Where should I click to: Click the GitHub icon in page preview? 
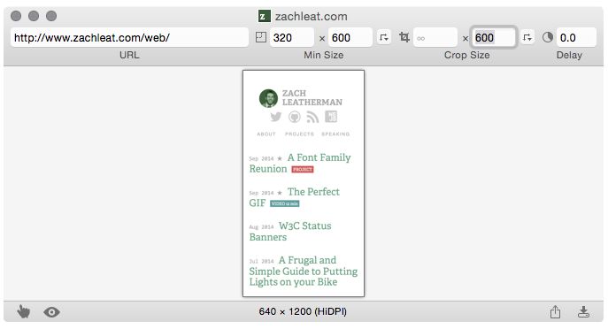tap(295, 117)
